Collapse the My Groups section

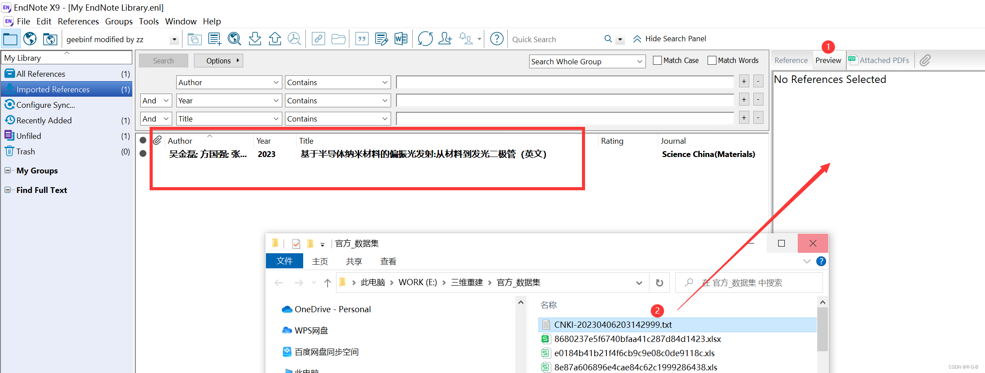click(8, 170)
